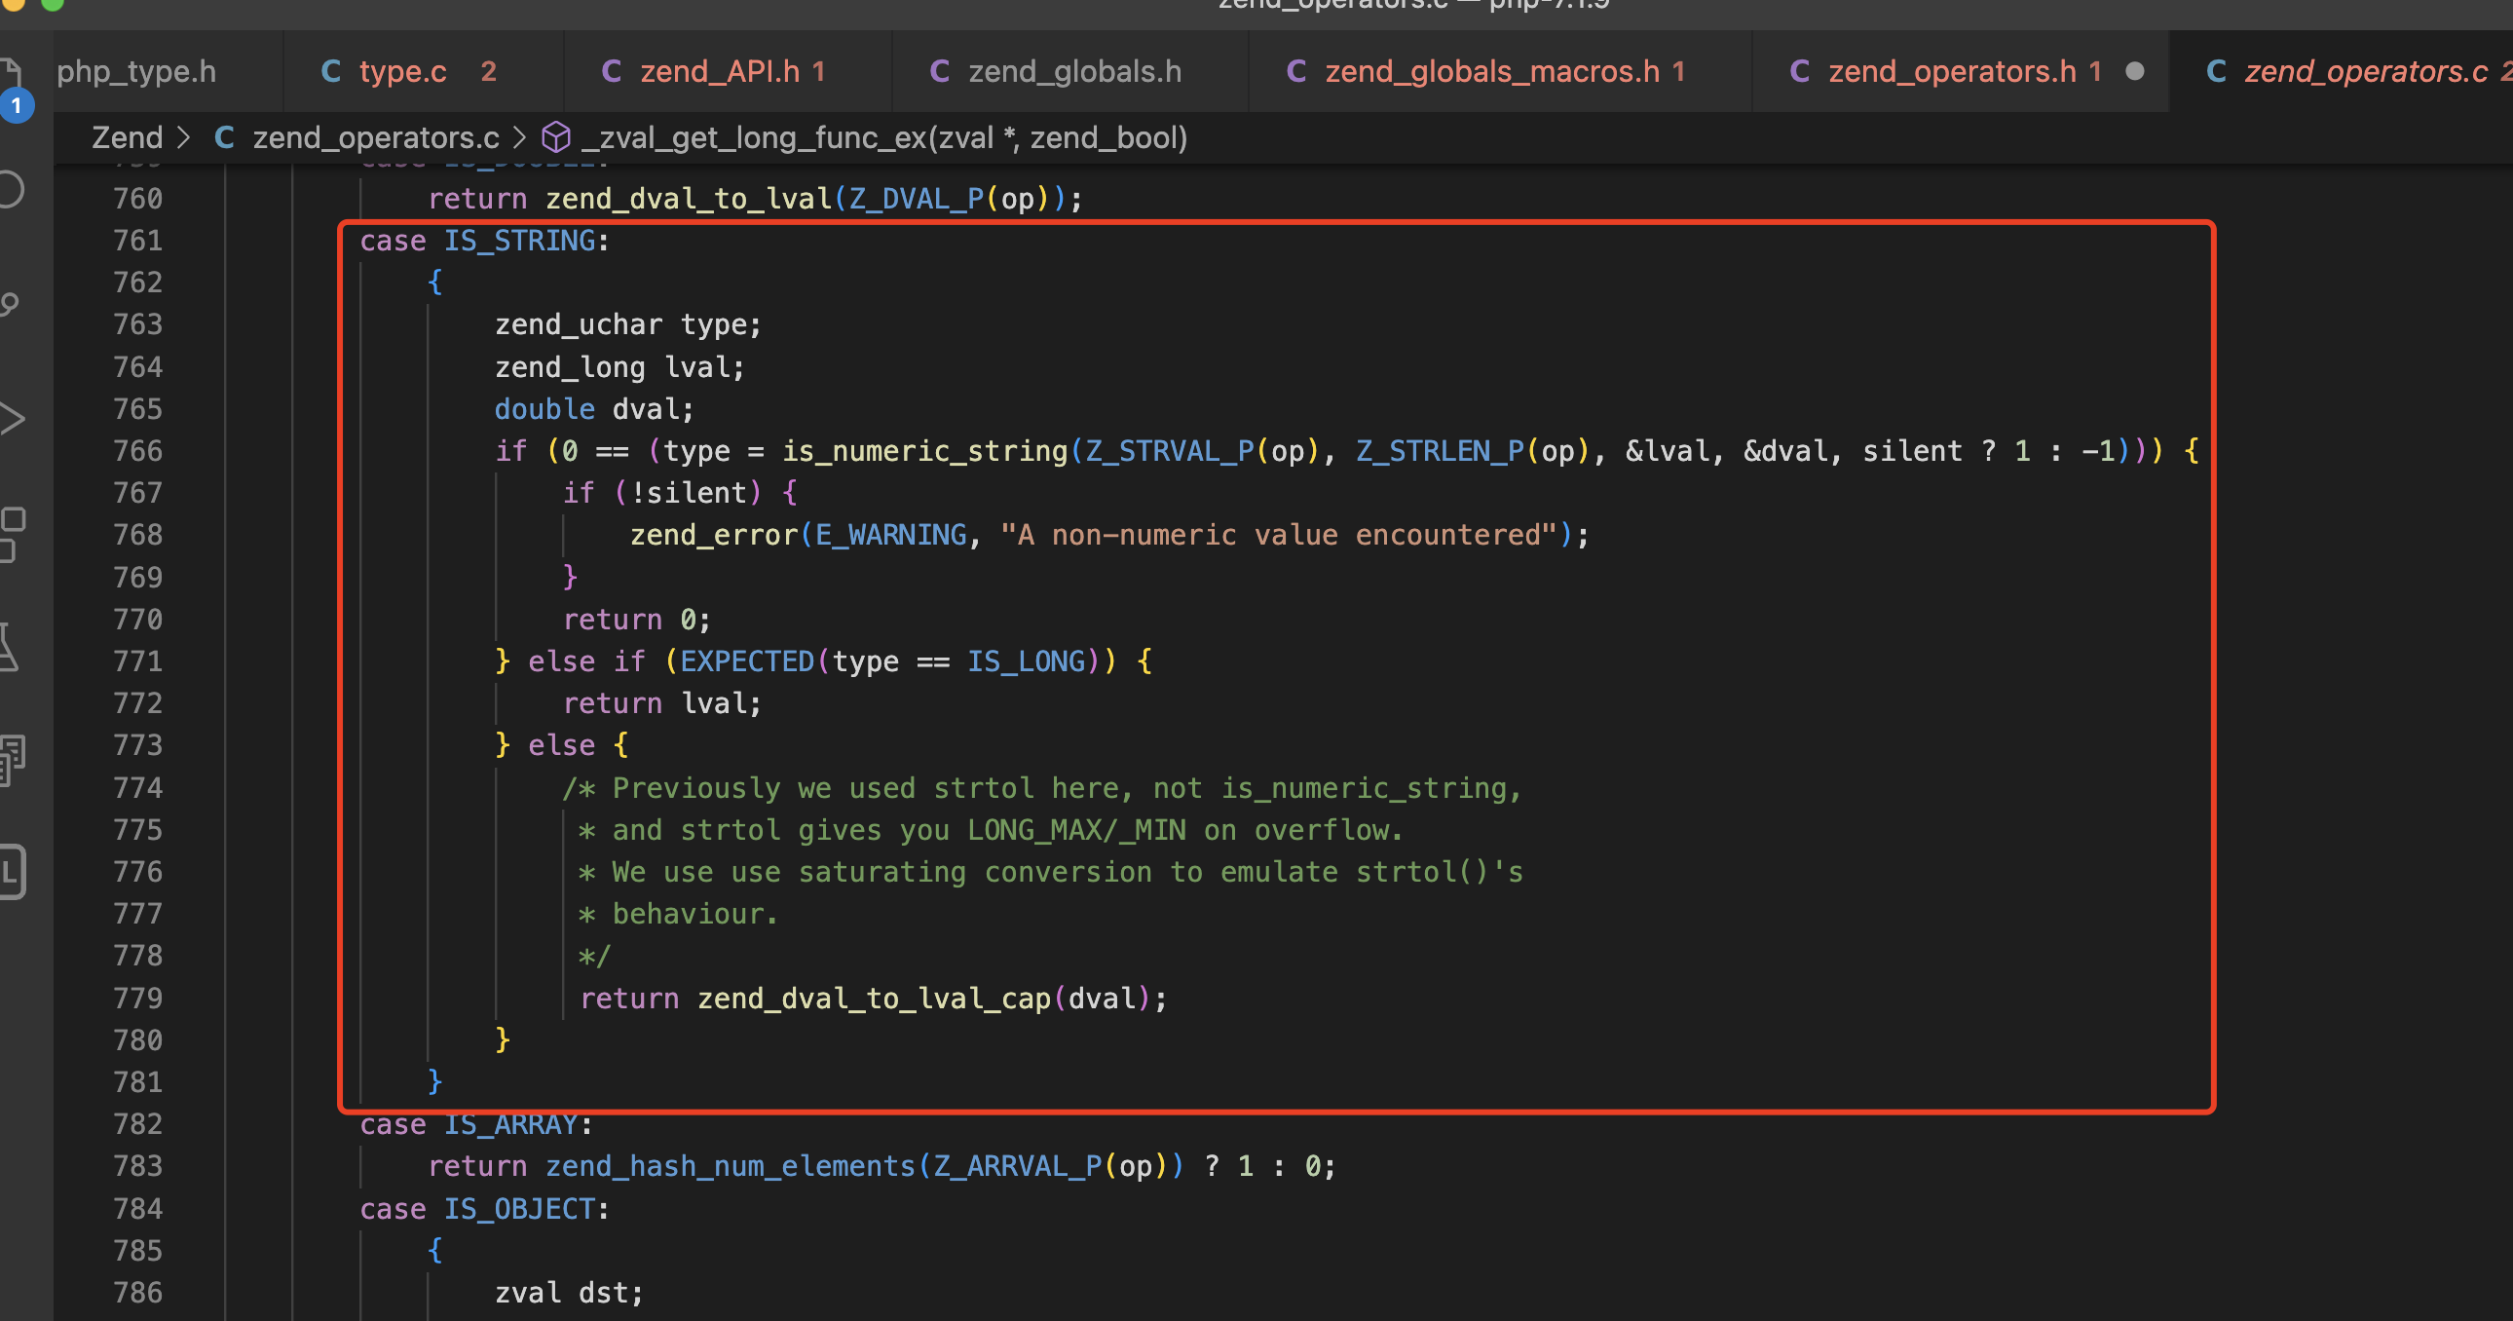The width and height of the screenshot is (2513, 1321).
Task: Switch to the zend_globals_macros.h tab
Action: 1491,71
